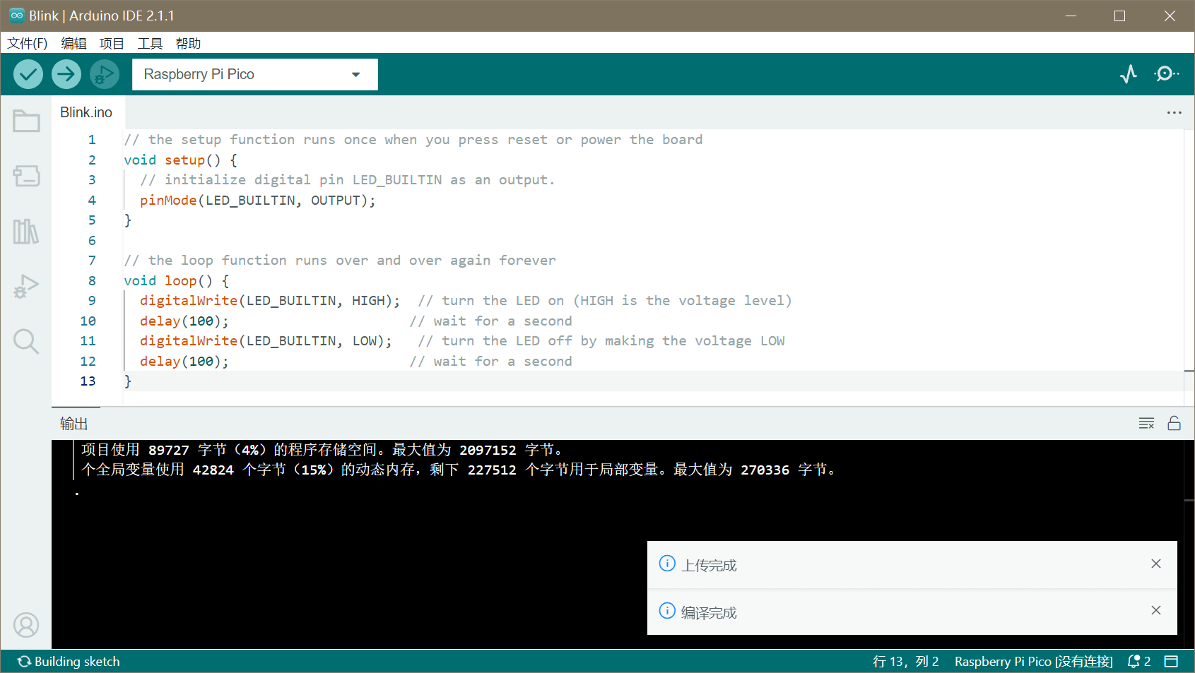Click the user account profile icon
This screenshot has height=673, width=1195.
pos(26,625)
